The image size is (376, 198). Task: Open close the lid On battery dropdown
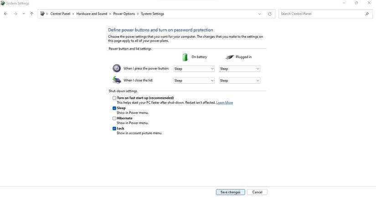[194, 81]
